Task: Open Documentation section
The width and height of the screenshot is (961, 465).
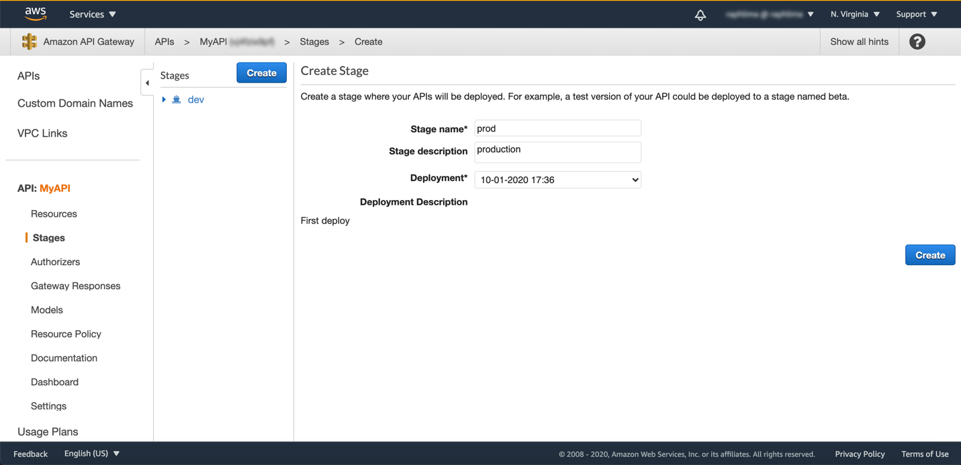Action: tap(64, 358)
